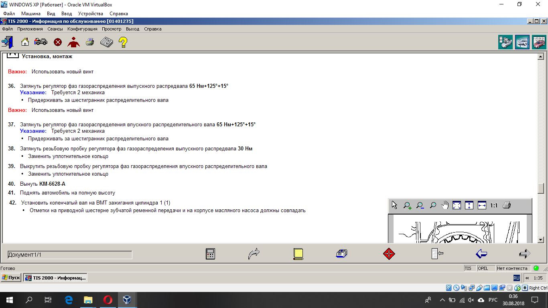Click the middle white car application icon
Image resolution: width=548 pixels, height=308 pixels.
[x=522, y=42]
